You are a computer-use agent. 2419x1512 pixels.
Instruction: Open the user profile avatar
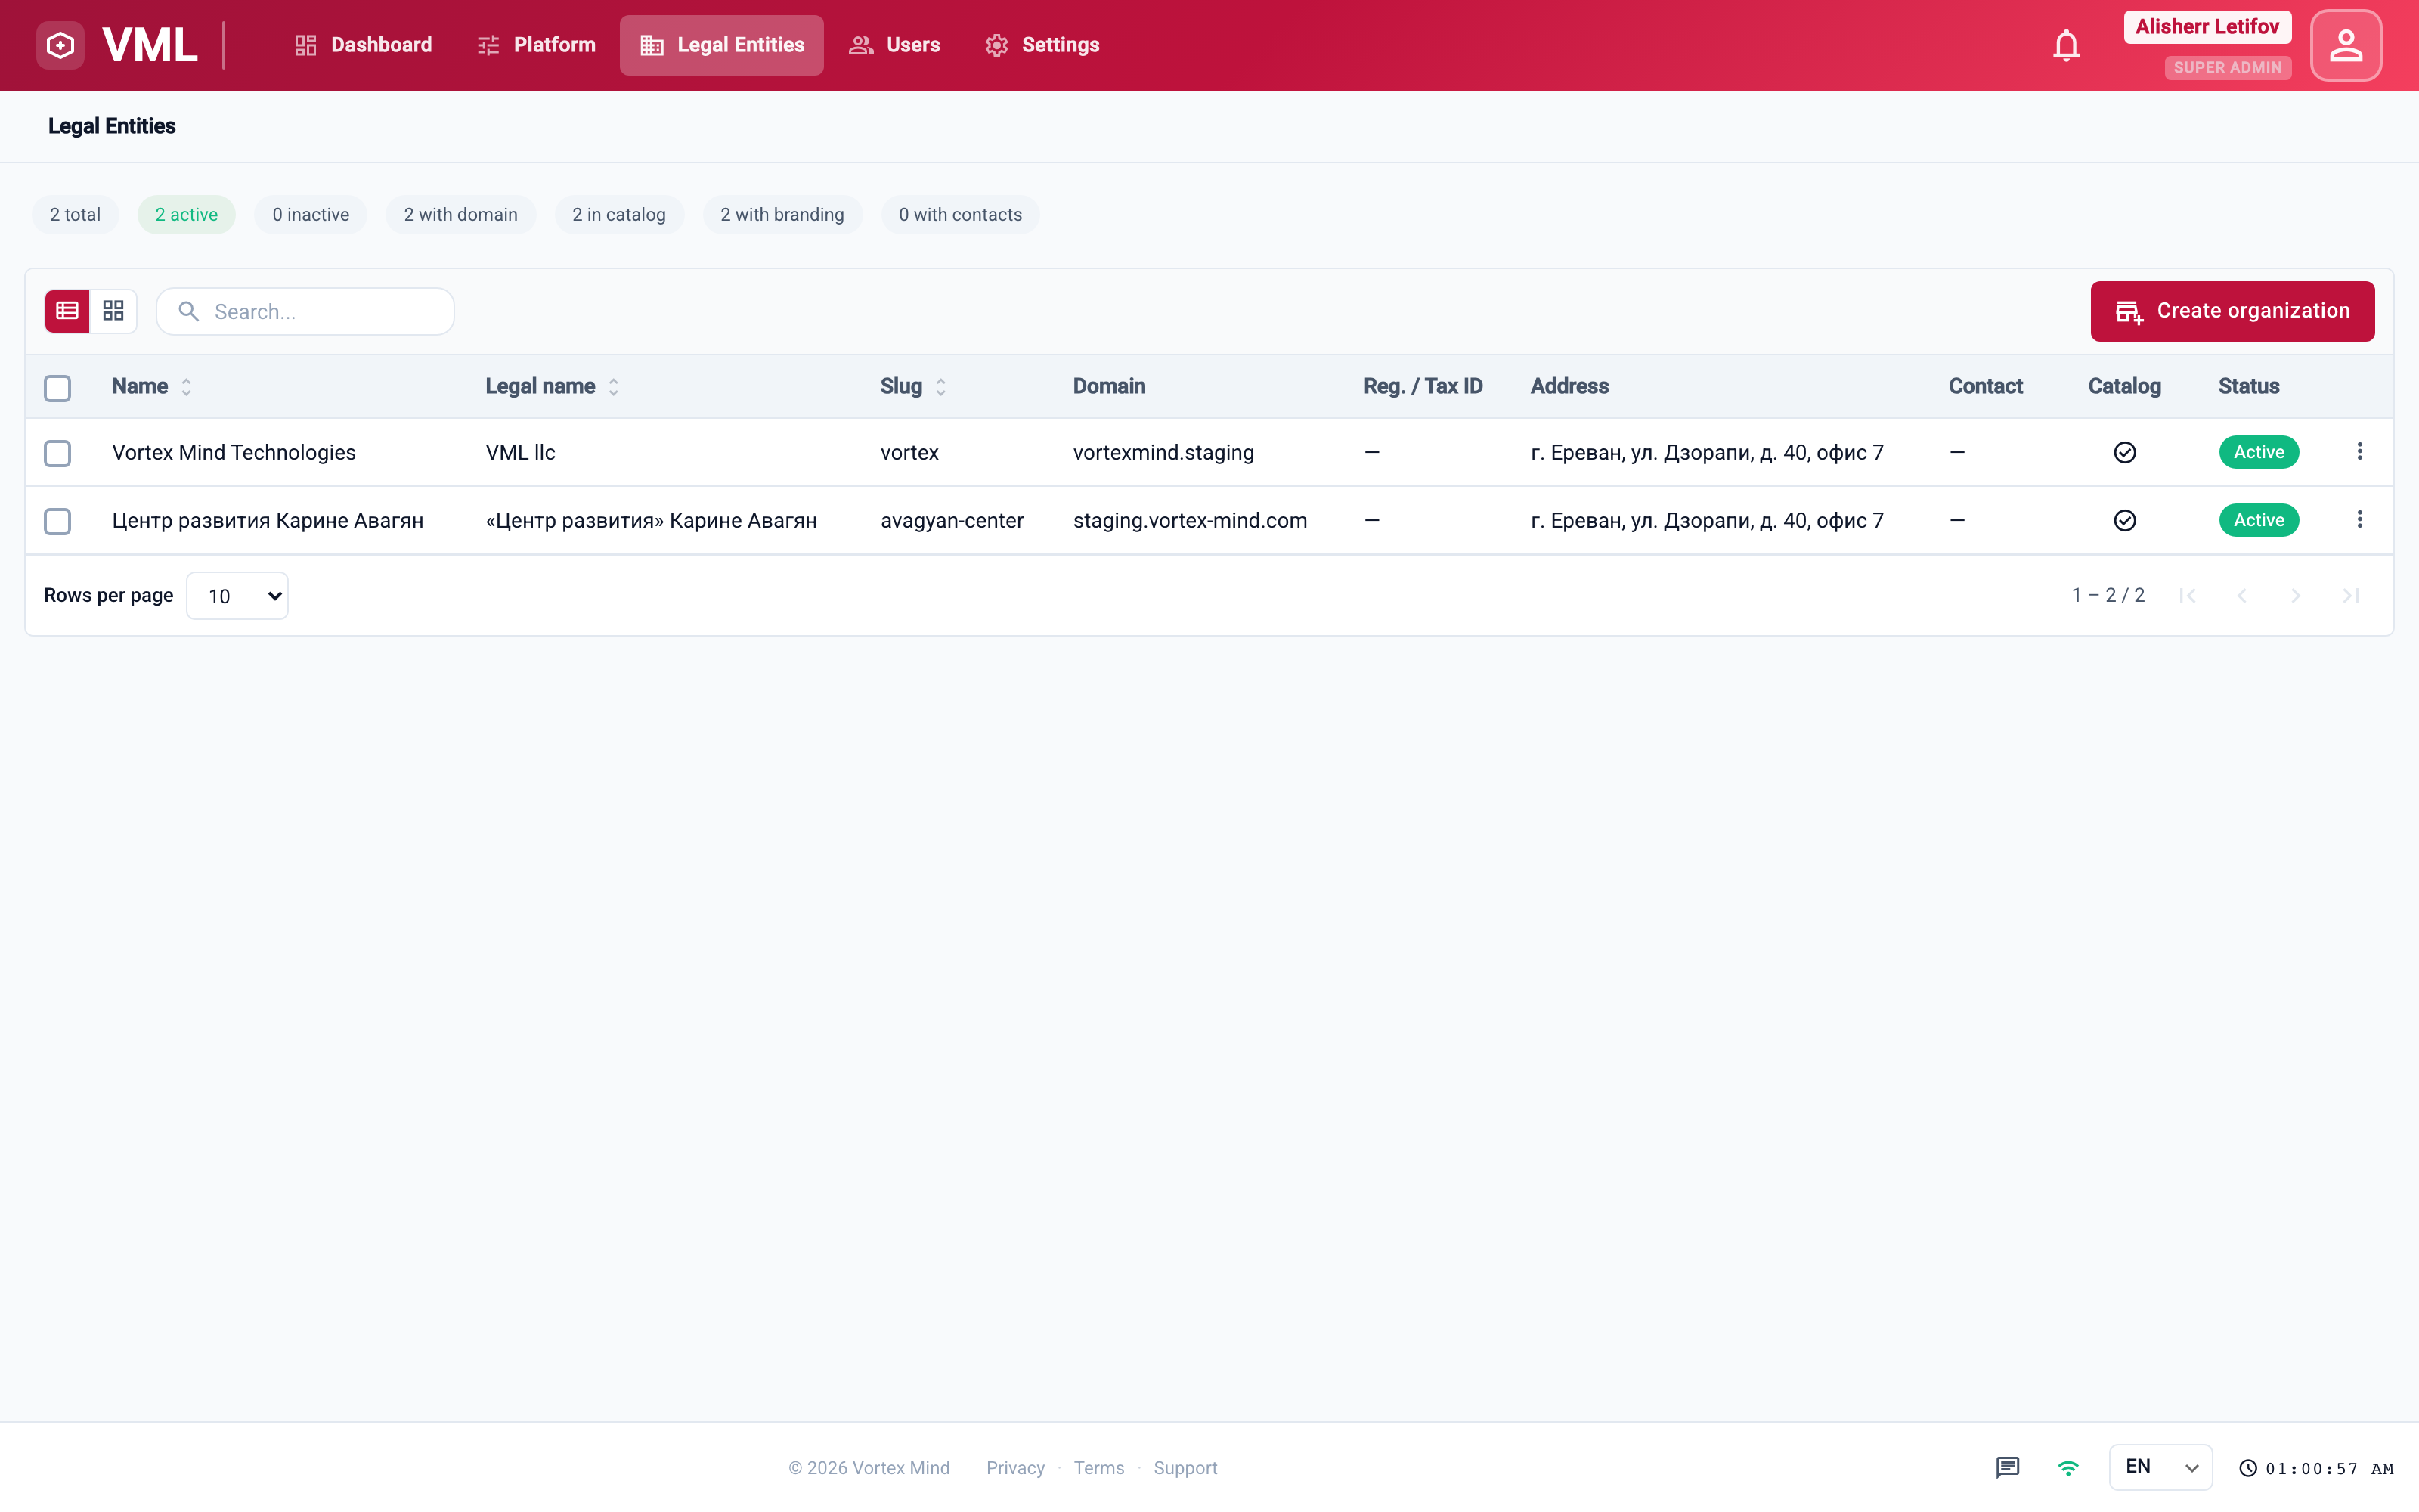(x=2345, y=45)
